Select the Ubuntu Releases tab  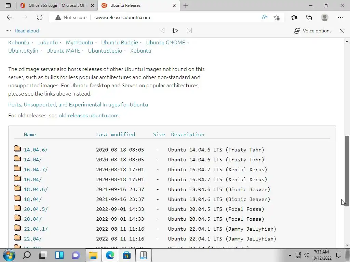139,5
